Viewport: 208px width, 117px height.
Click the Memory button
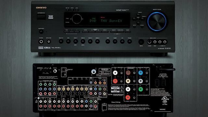[114, 32]
